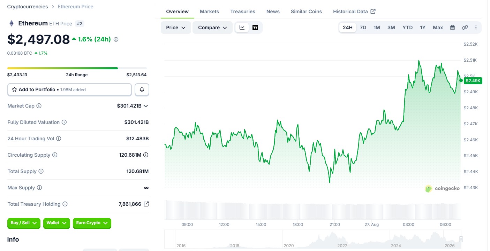The image size is (490, 251).
Task: Select 1Y chart time range
Action: click(423, 28)
